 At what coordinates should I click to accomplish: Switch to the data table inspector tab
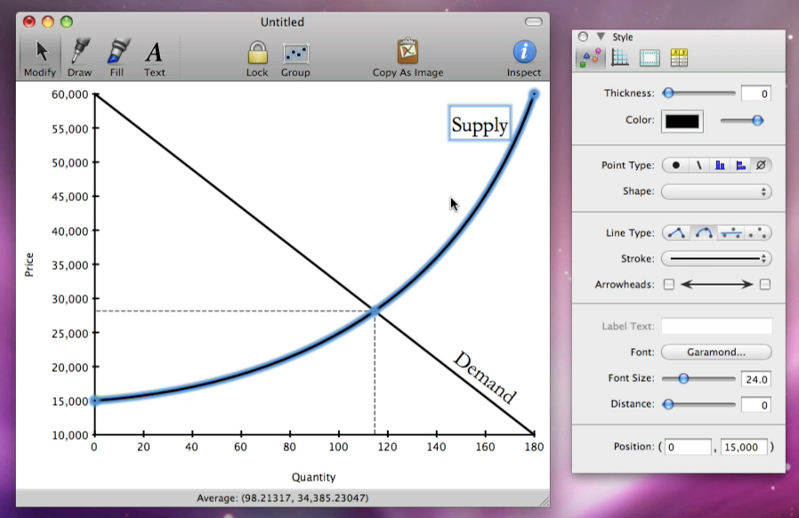tap(679, 59)
